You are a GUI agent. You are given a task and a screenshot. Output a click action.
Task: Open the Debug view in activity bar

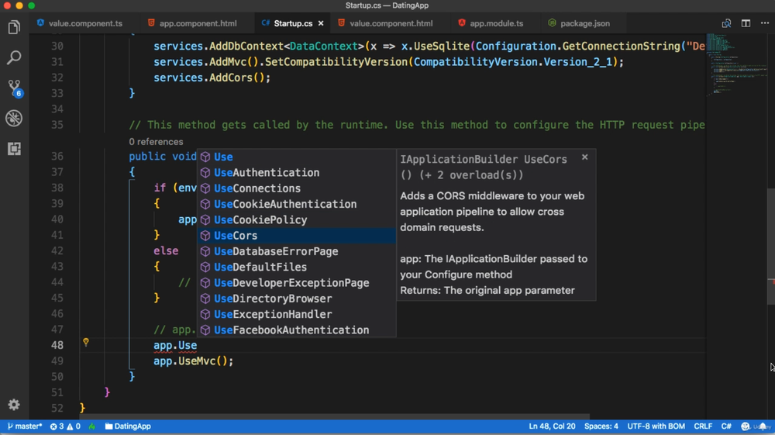(x=14, y=118)
